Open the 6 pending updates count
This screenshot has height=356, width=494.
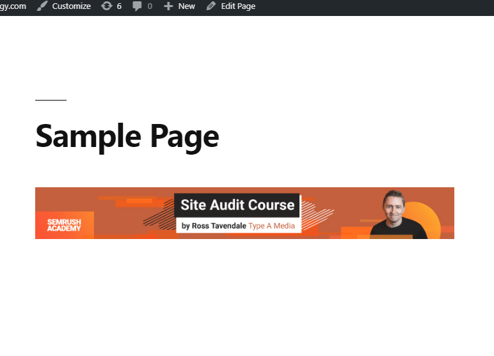point(119,6)
